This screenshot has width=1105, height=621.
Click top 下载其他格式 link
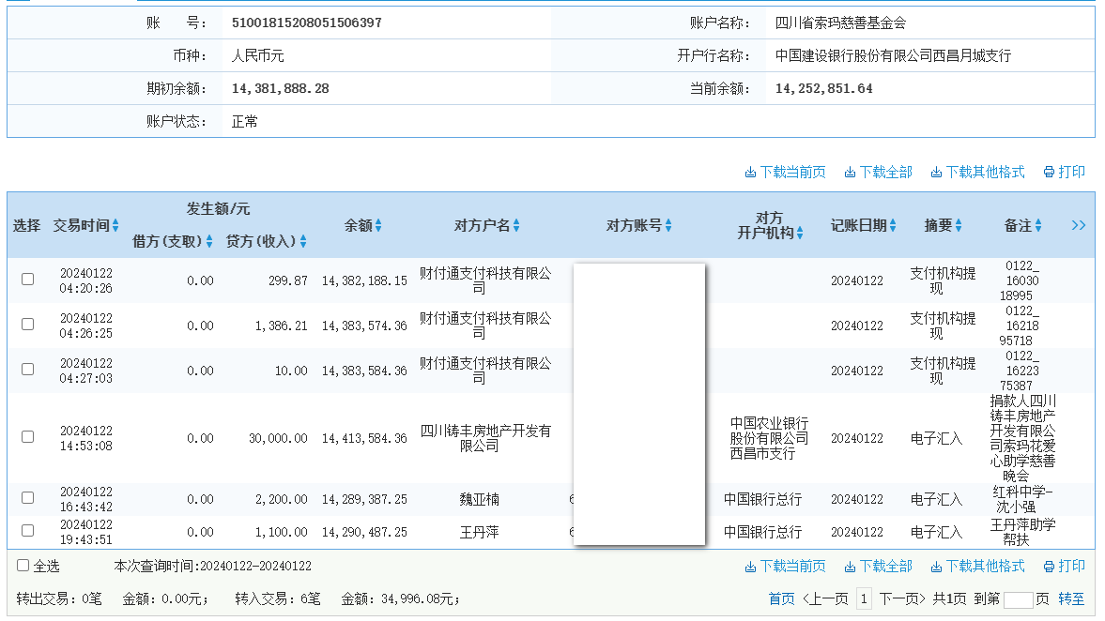click(977, 172)
